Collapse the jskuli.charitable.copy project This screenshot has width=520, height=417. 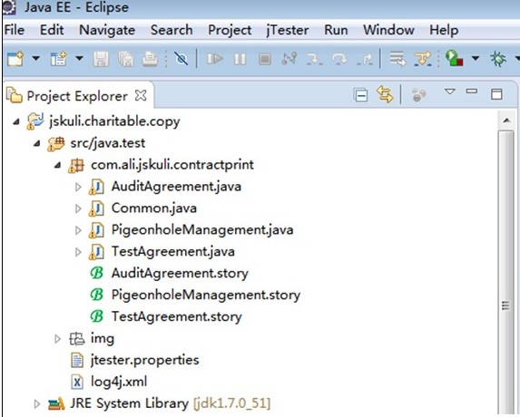coord(16,122)
